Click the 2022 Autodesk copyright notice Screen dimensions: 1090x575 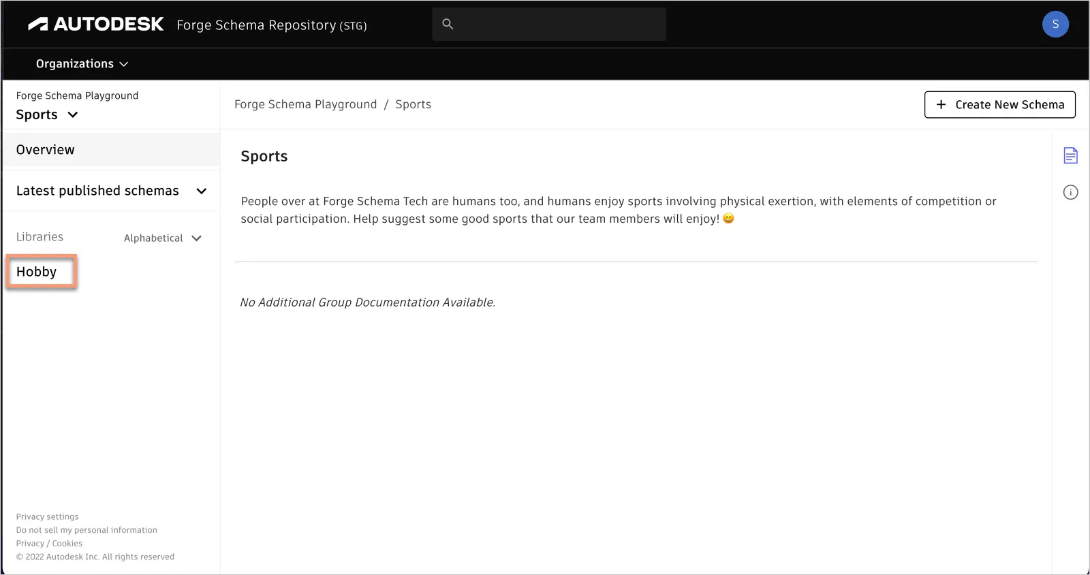tap(95, 557)
